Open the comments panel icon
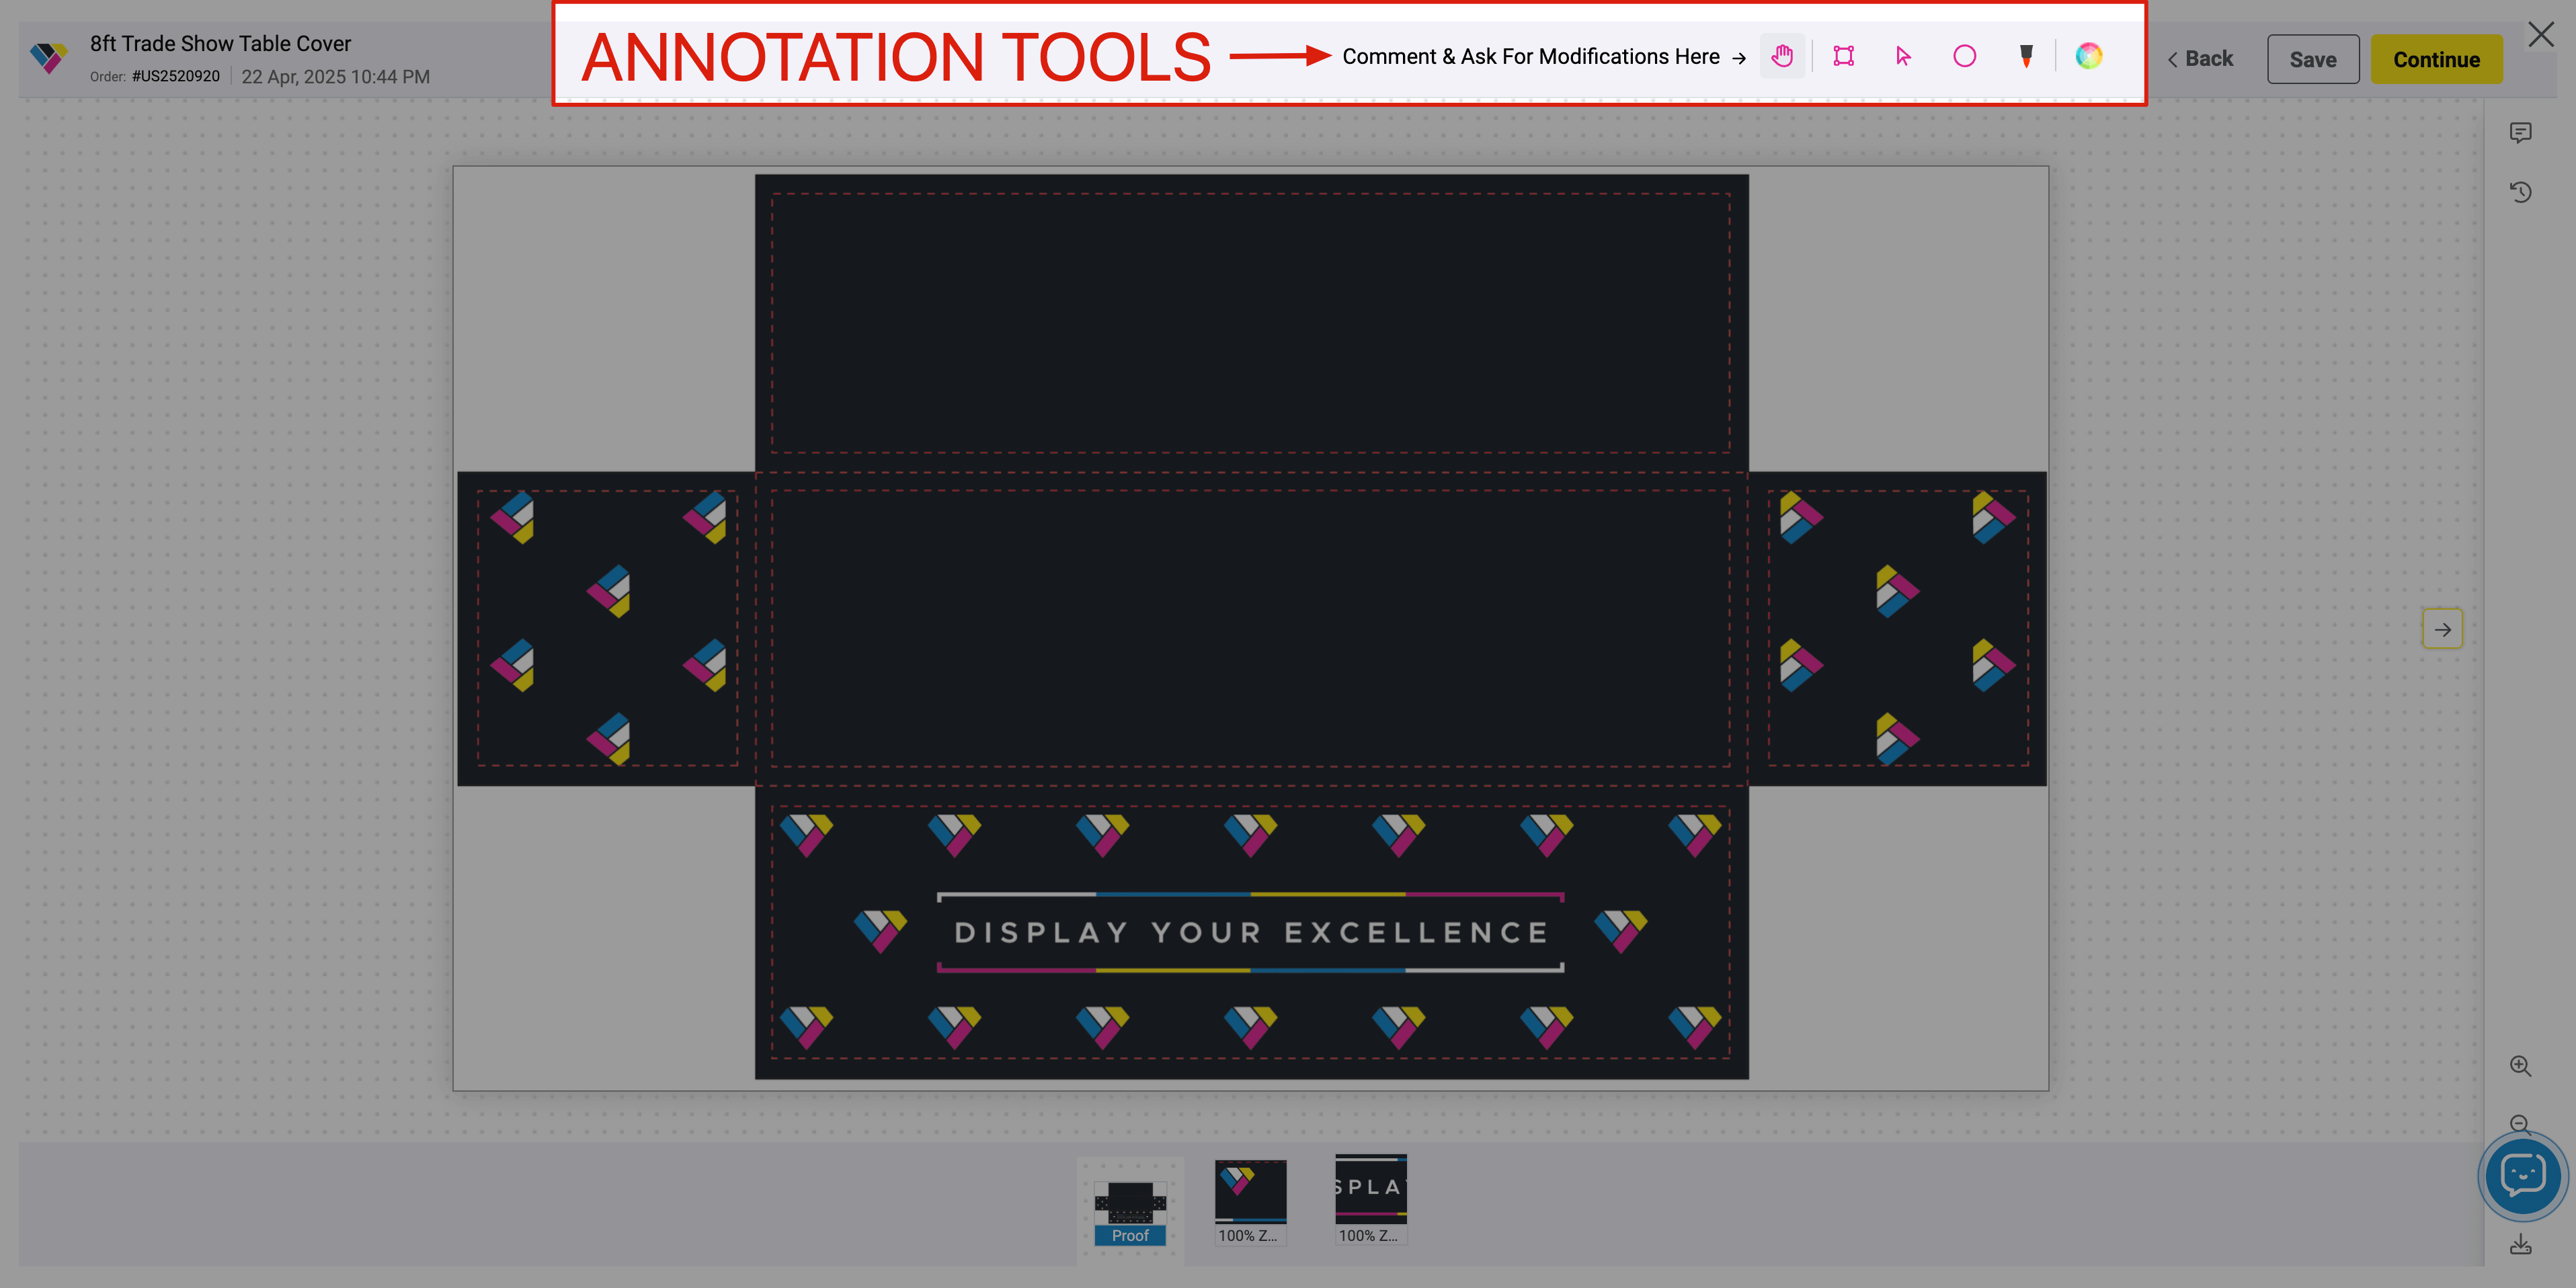 [x=2520, y=133]
